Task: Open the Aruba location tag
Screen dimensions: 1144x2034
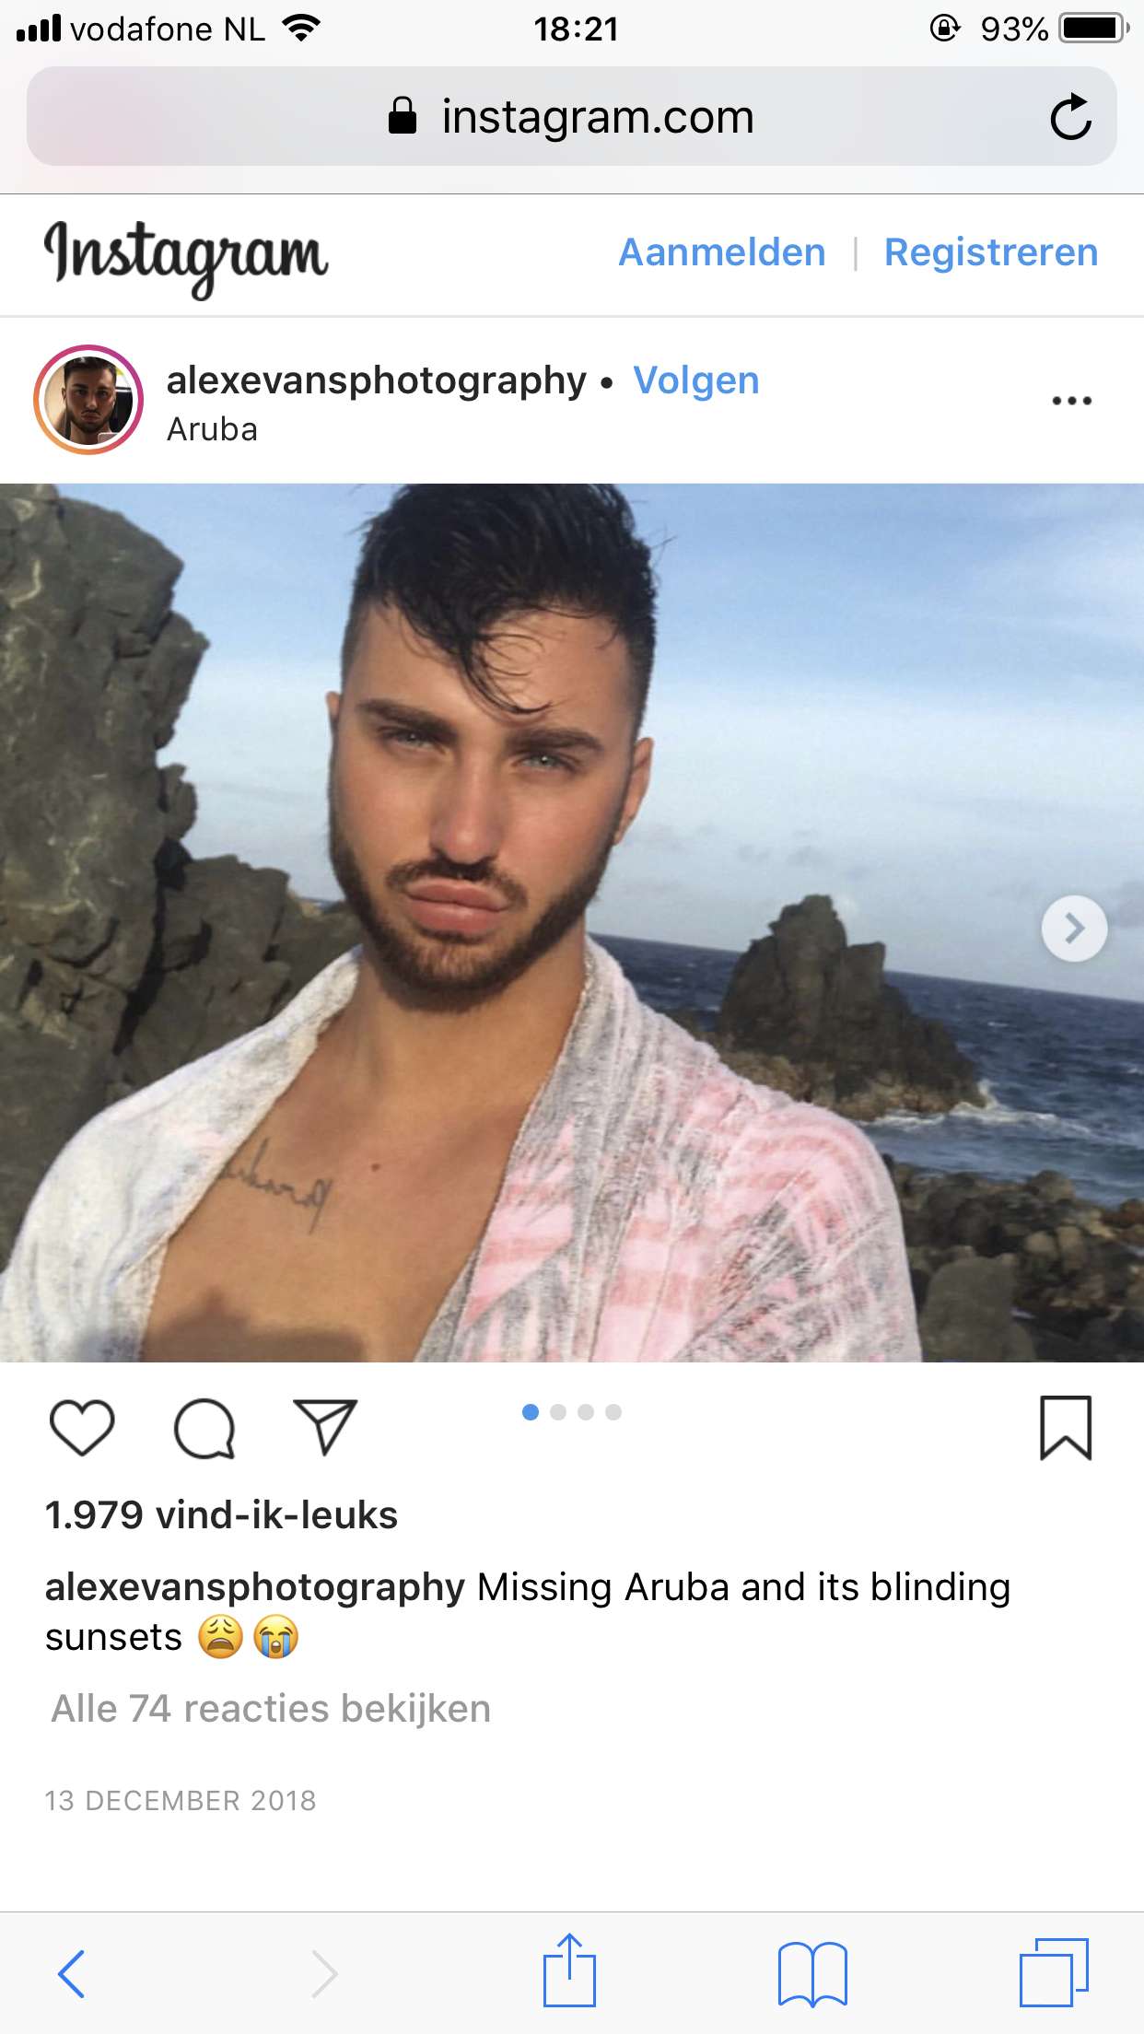Action: tap(212, 429)
